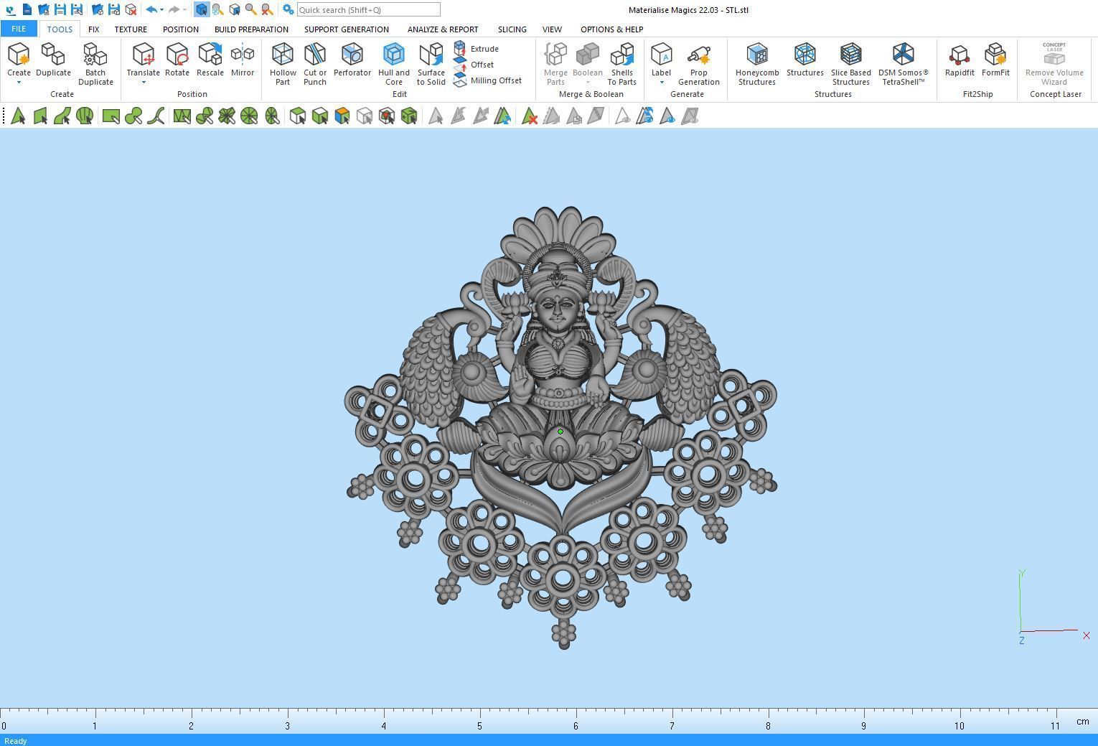This screenshot has height=746, width=1098.
Task: Click the Hollow Part tool
Action: 283,64
